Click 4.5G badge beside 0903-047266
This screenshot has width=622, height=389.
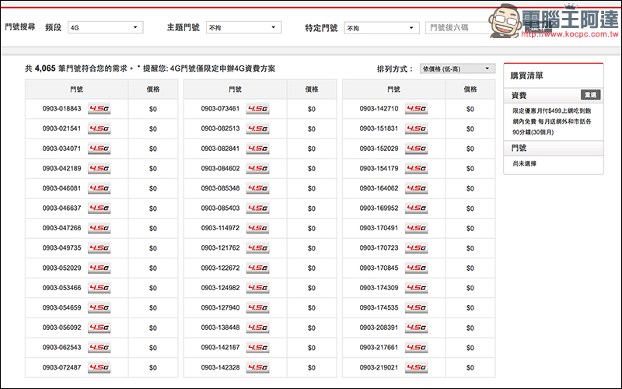pos(100,228)
